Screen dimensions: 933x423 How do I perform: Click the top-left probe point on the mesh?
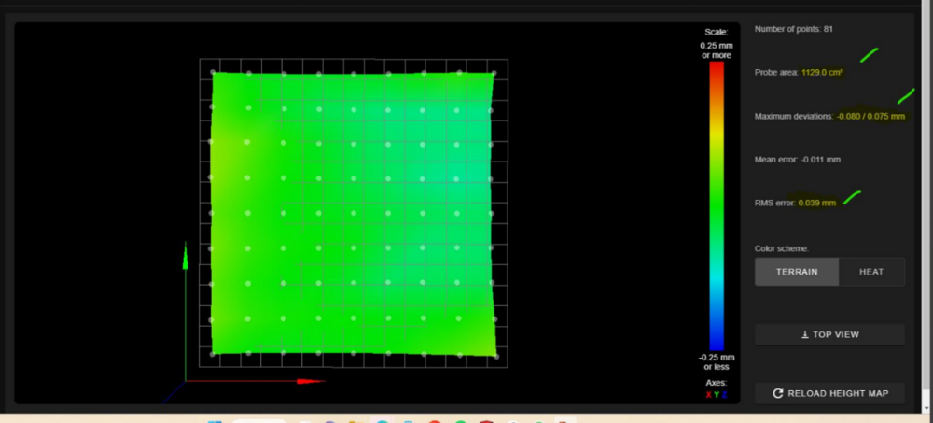pyautogui.click(x=213, y=72)
